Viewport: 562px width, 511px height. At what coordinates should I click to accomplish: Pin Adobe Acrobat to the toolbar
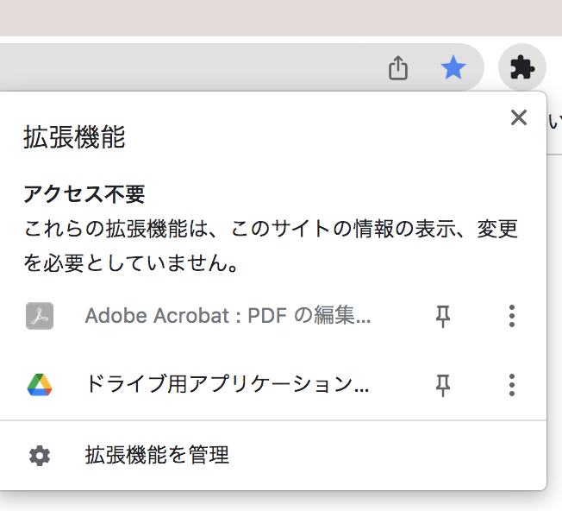pos(443,316)
